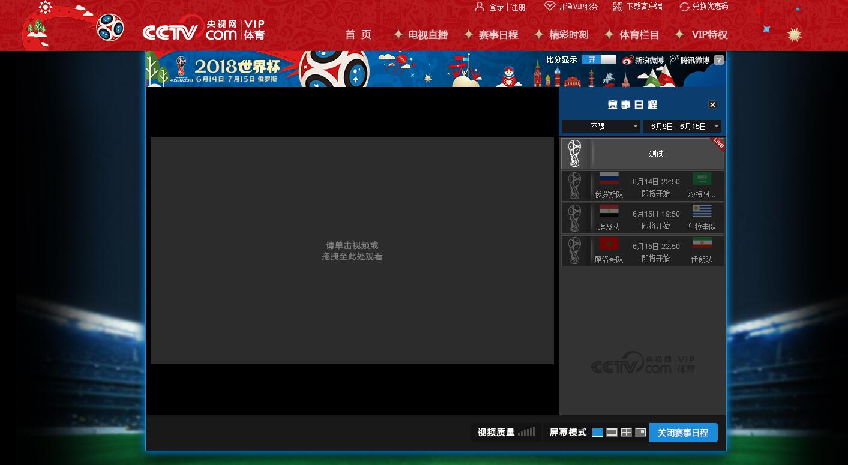Image resolution: width=848 pixels, height=465 pixels.
Task: Open the 精彩时刻 navigation item
Action: [x=568, y=35]
